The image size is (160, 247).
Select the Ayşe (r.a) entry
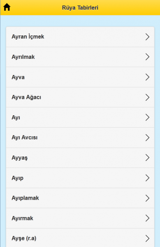click(x=80, y=238)
